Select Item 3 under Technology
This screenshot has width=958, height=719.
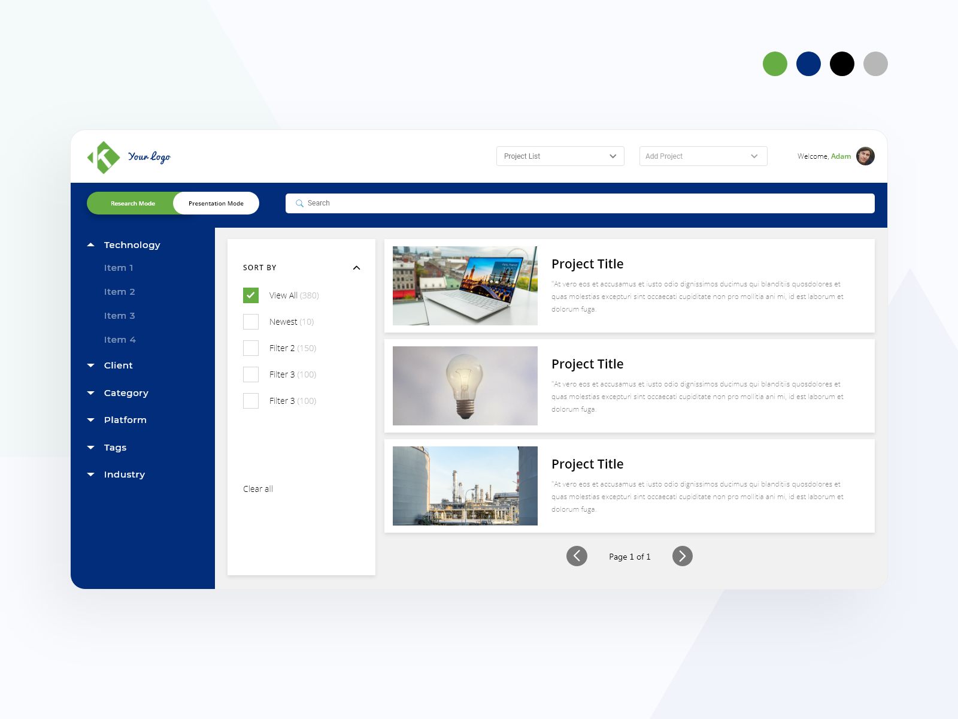[119, 315]
